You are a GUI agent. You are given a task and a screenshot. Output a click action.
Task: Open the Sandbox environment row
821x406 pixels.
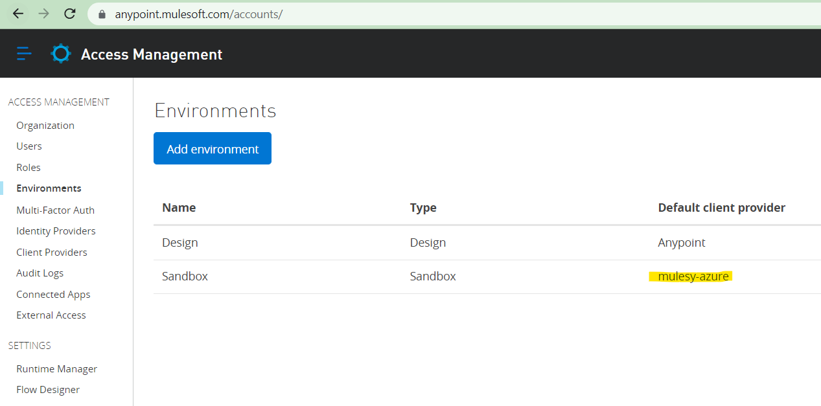coord(185,276)
